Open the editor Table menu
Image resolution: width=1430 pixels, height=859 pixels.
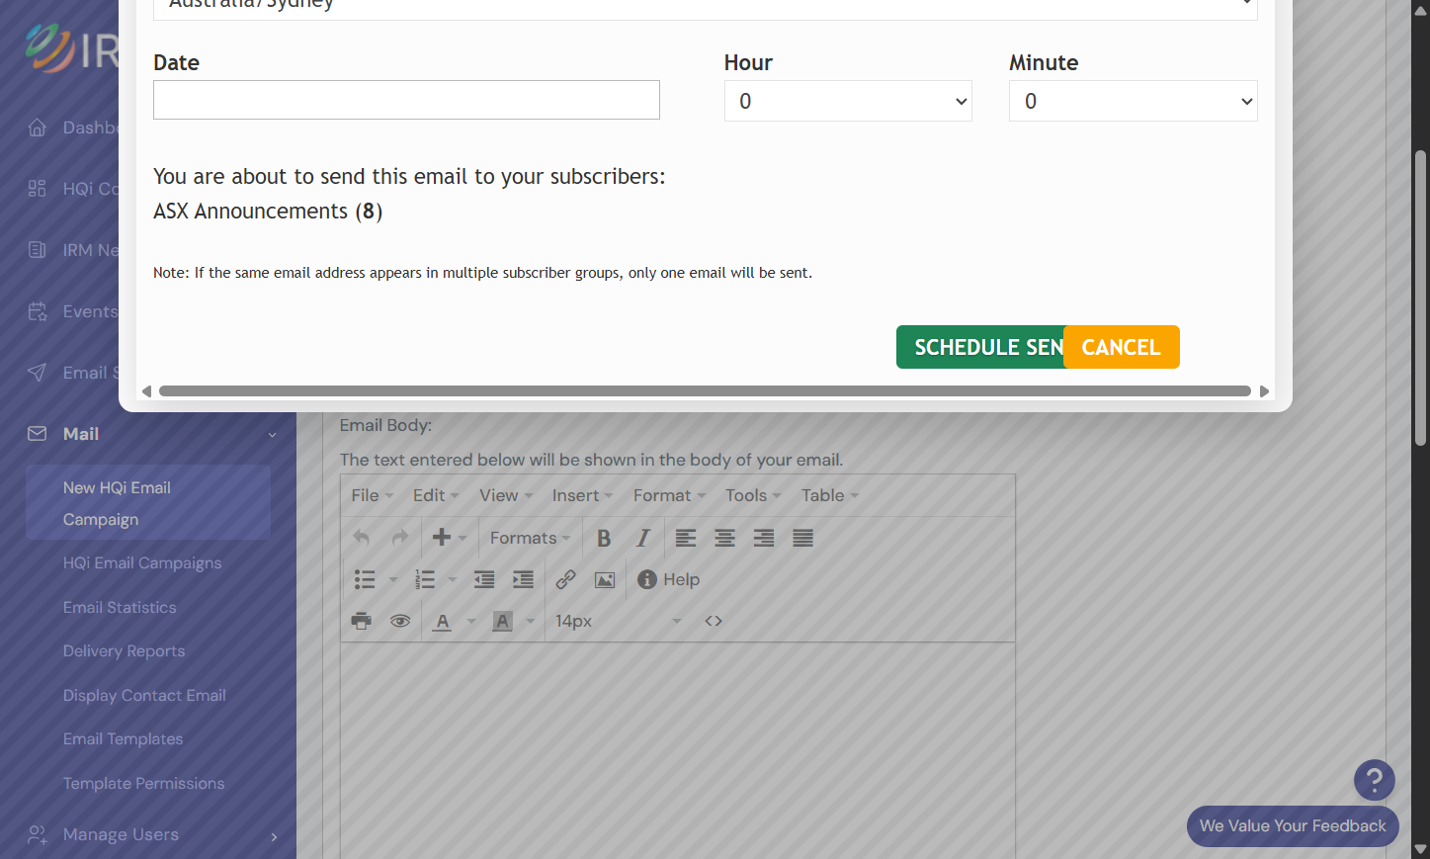[830, 495]
